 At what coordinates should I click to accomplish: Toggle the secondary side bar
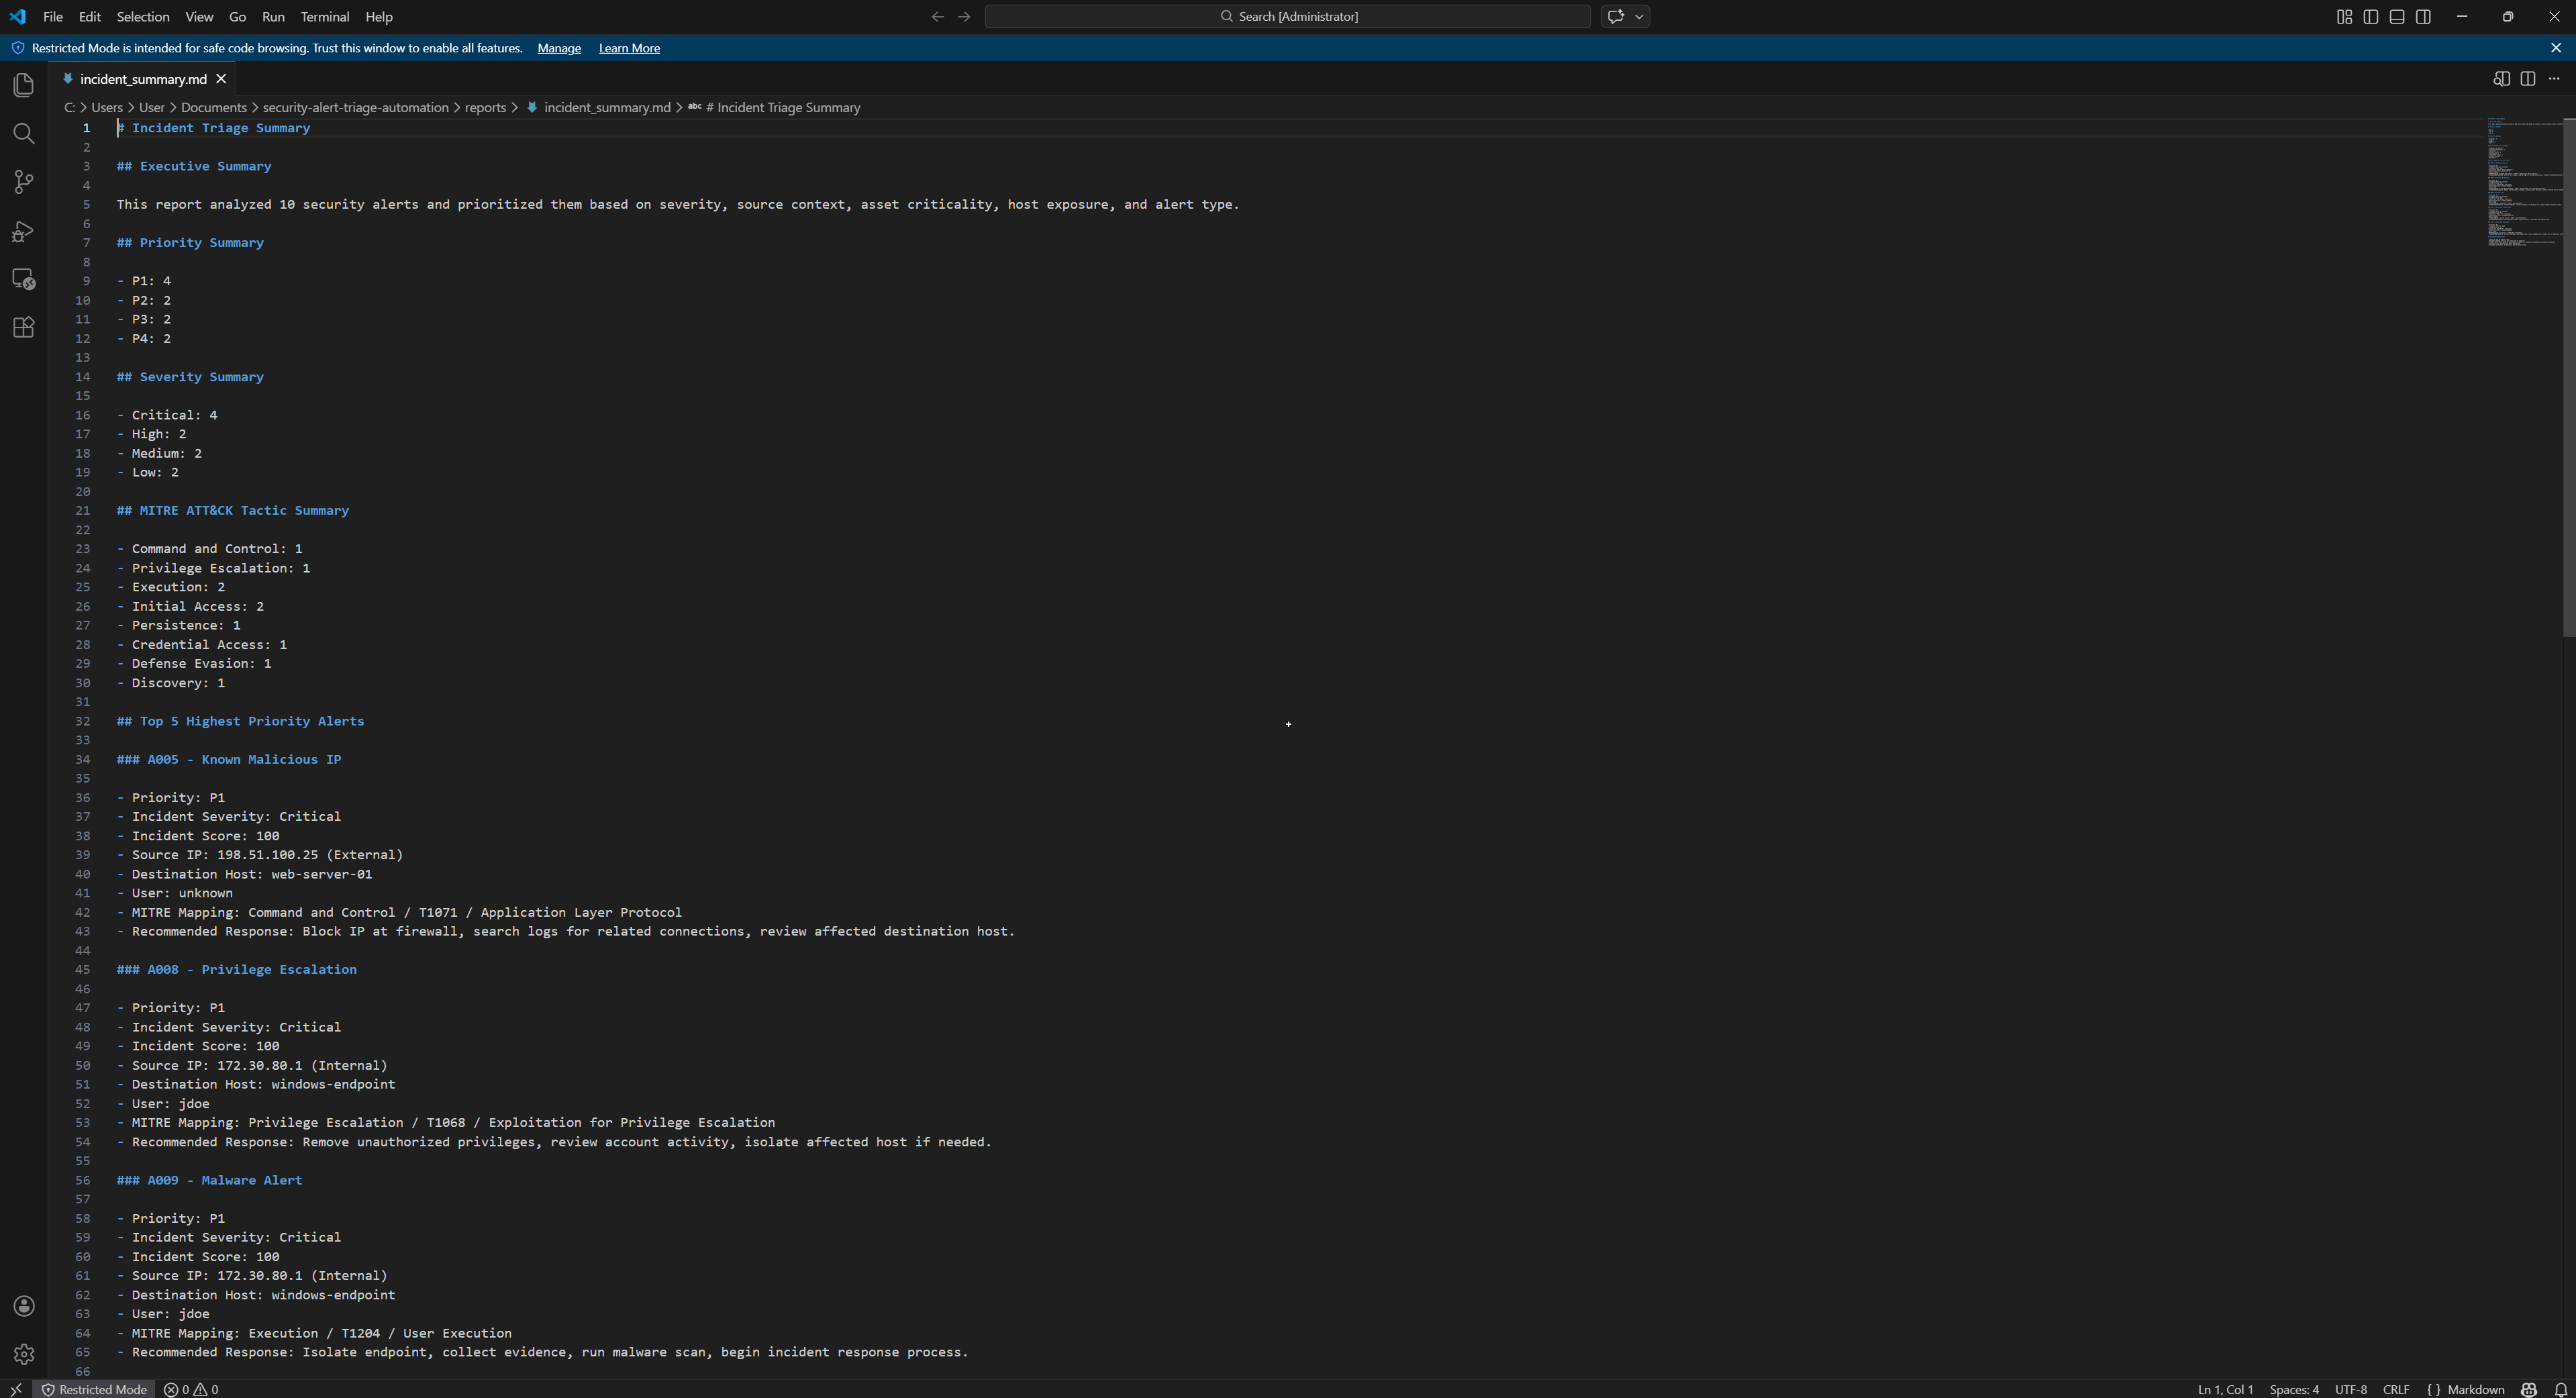point(2424,16)
